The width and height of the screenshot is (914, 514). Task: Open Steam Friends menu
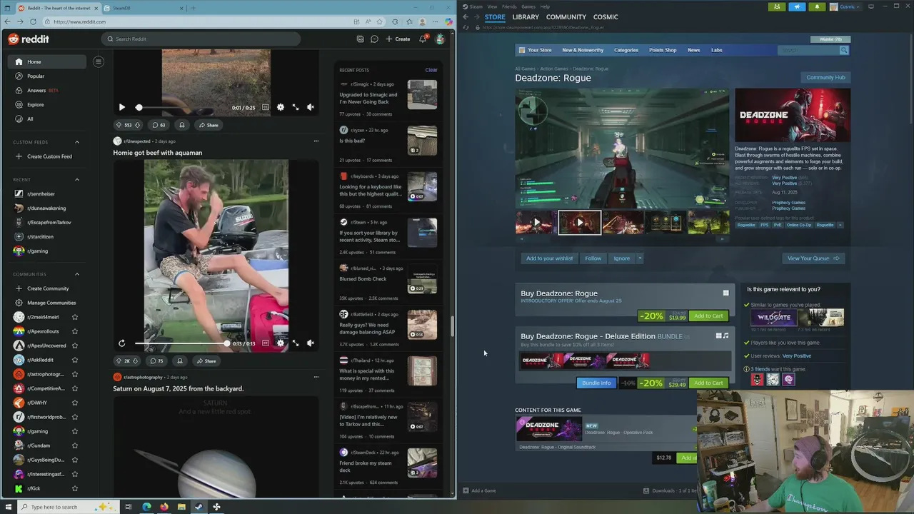click(509, 6)
